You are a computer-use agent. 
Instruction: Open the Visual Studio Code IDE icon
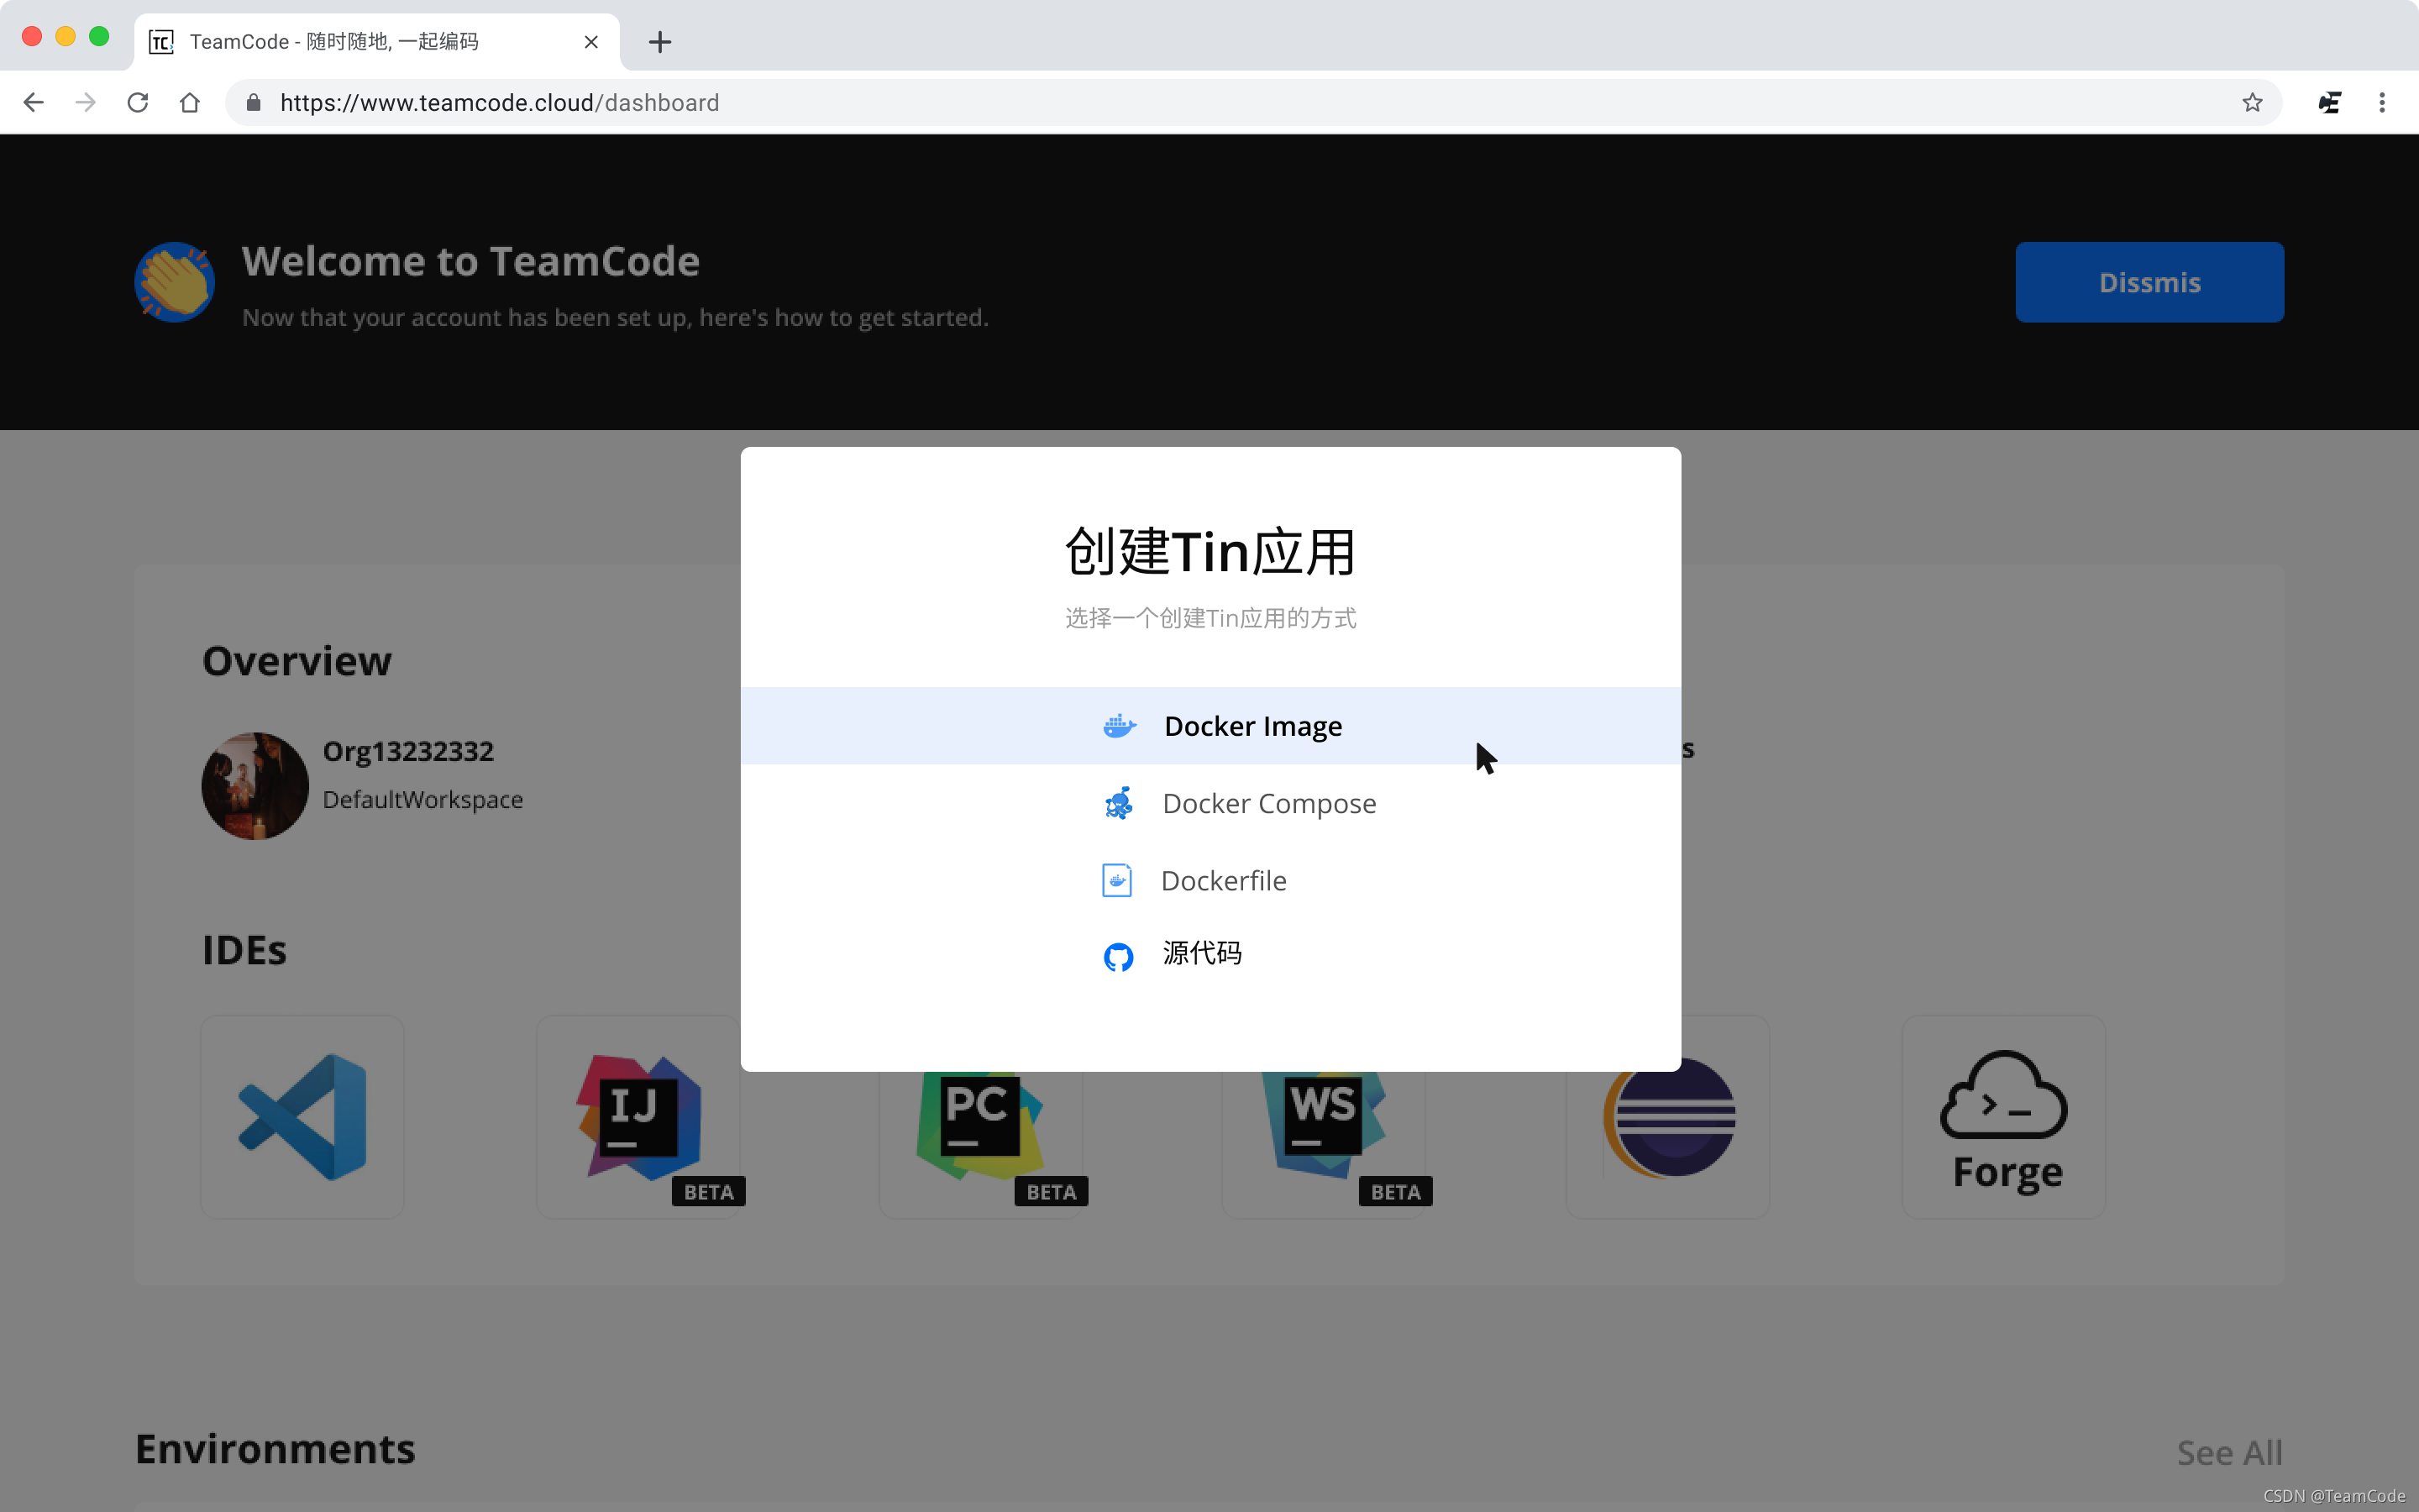pyautogui.click(x=302, y=1117)
